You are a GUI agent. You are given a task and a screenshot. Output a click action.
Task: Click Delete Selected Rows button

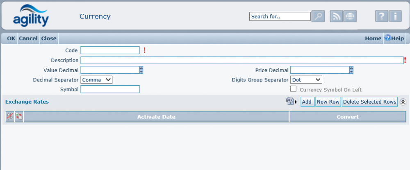pyautogui.click(x=369, y=102)
